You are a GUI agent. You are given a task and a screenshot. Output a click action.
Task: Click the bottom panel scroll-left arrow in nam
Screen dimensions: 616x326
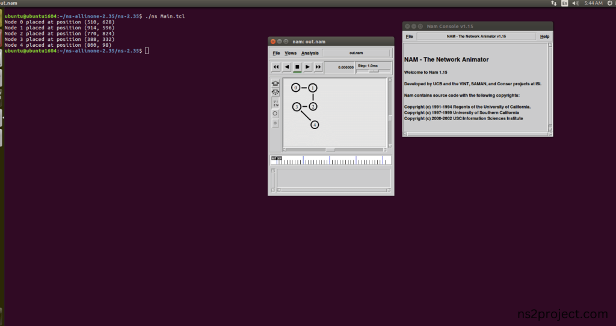[279, 190]
